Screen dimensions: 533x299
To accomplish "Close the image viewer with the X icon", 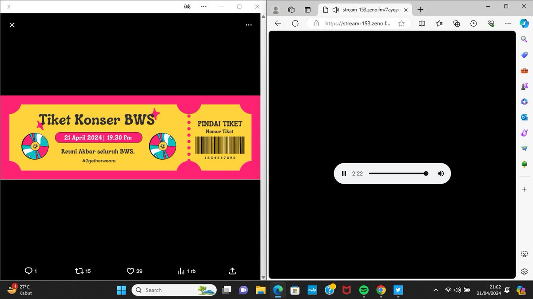I will coord(12,25).
